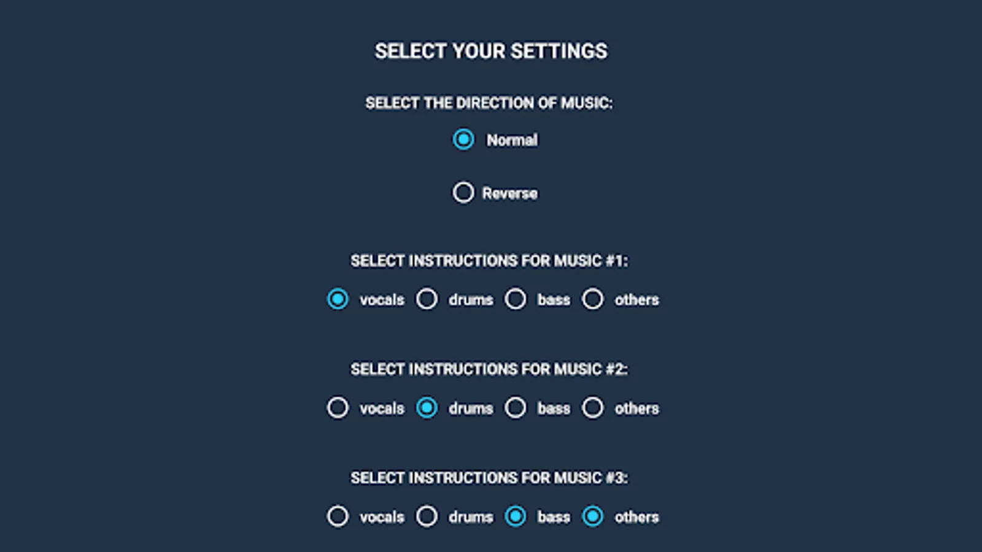Select others for Music #2
Image resolution: width=982 pixels, height=552 pixels.
click(592, 407)
